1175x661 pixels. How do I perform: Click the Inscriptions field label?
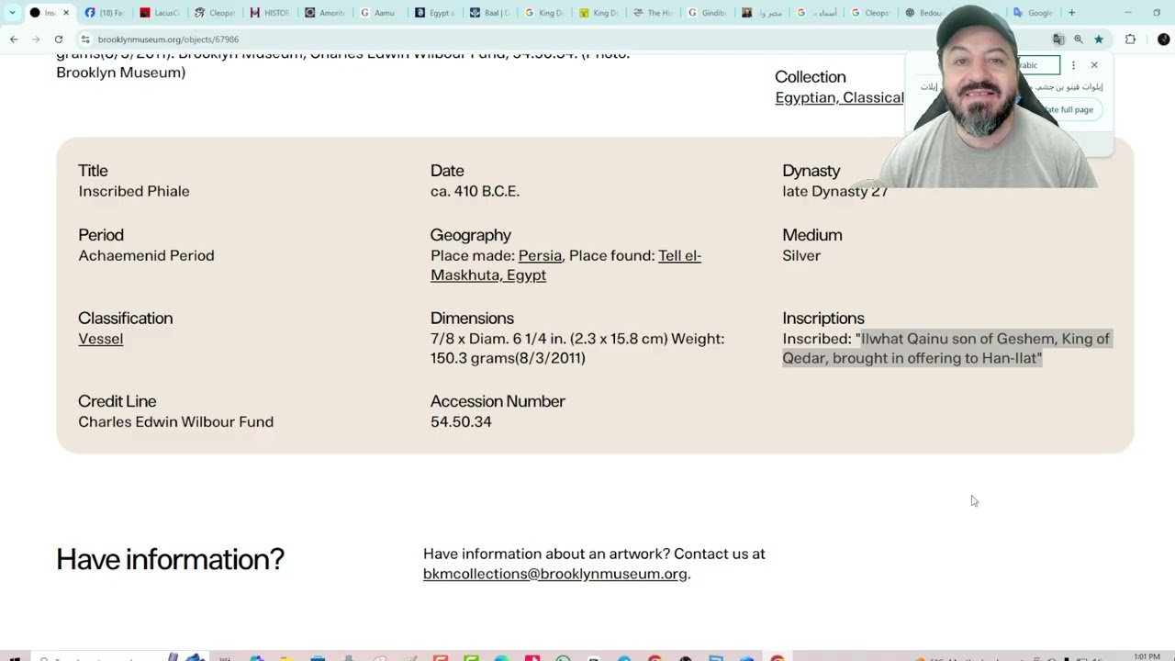(x=823, y=319)
